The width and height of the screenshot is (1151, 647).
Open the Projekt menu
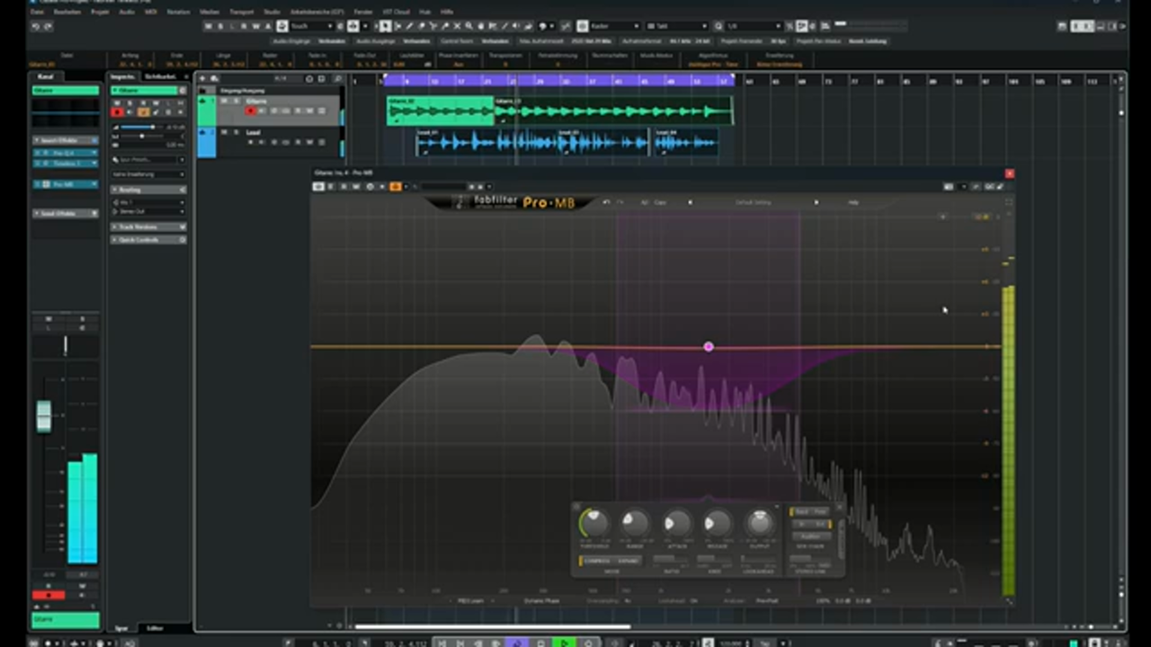100,11
